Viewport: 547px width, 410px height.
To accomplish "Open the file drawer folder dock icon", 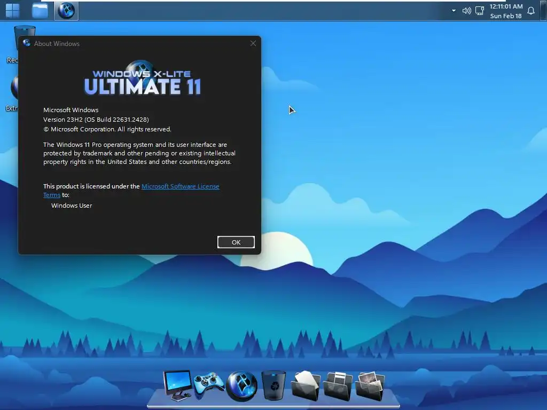I will coord(338,386).
